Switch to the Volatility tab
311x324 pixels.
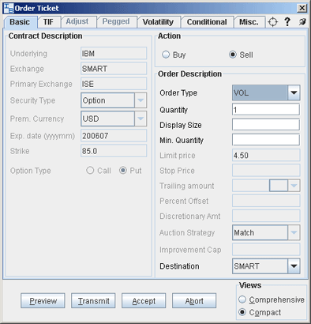[158, 22]
